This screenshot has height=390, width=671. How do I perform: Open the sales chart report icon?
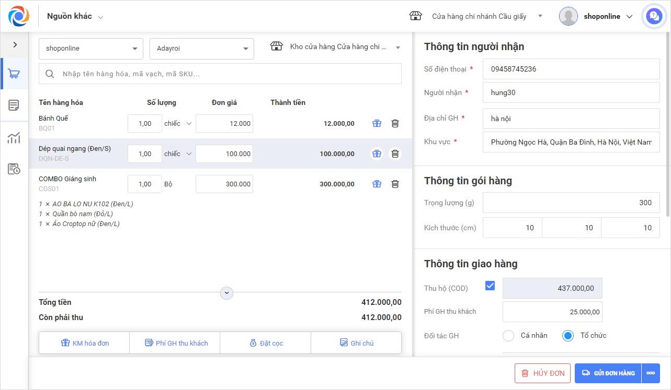14,138
